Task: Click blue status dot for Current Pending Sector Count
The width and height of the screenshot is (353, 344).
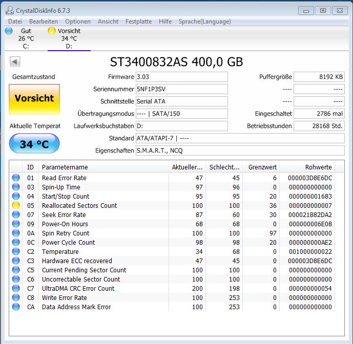Action: coord(16,270)
